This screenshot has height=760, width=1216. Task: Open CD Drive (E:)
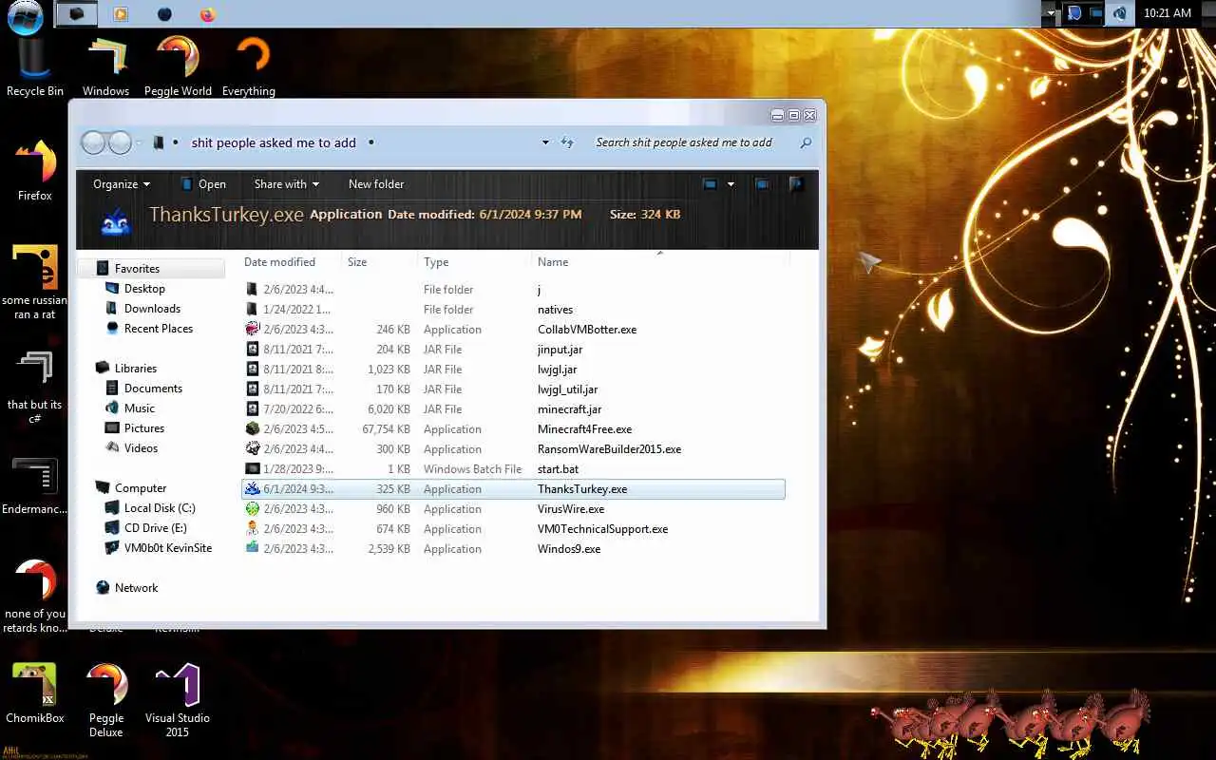pos(155,528)
